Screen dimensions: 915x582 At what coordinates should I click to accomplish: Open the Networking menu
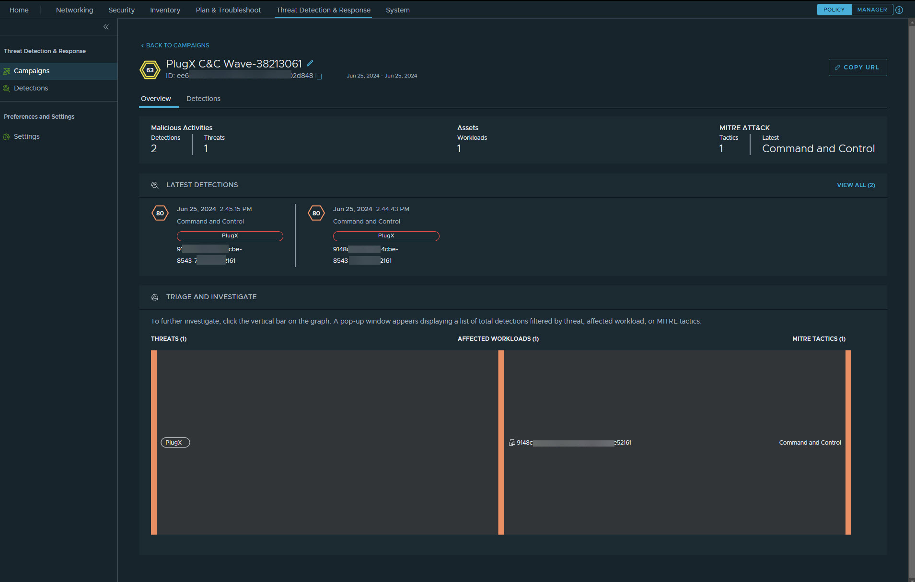[x=74, y=10]
